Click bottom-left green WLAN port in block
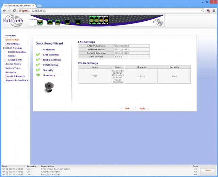The height and width of the screenshot is (177, 218). click(92, 22)
